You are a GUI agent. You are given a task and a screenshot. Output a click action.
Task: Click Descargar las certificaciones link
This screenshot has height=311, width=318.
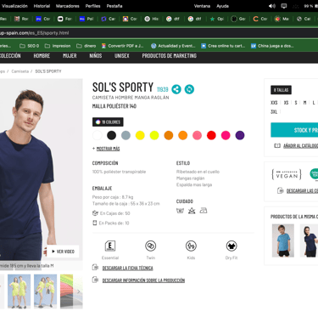302,191
